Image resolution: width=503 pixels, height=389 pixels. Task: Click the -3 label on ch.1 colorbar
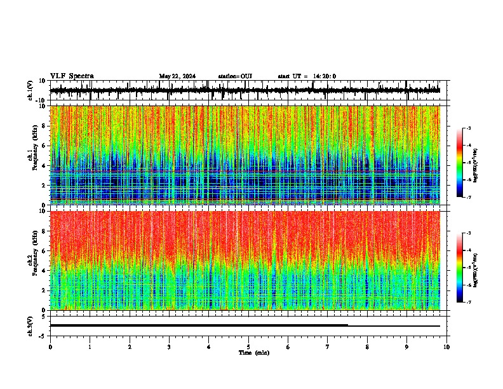(469, 128)
